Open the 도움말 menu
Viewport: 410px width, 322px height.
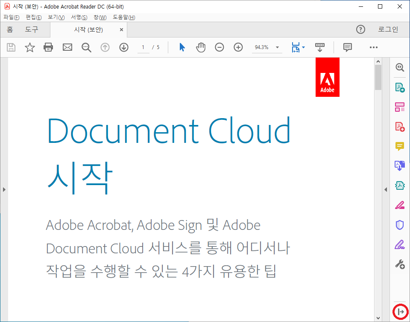(x=124, y=17)
